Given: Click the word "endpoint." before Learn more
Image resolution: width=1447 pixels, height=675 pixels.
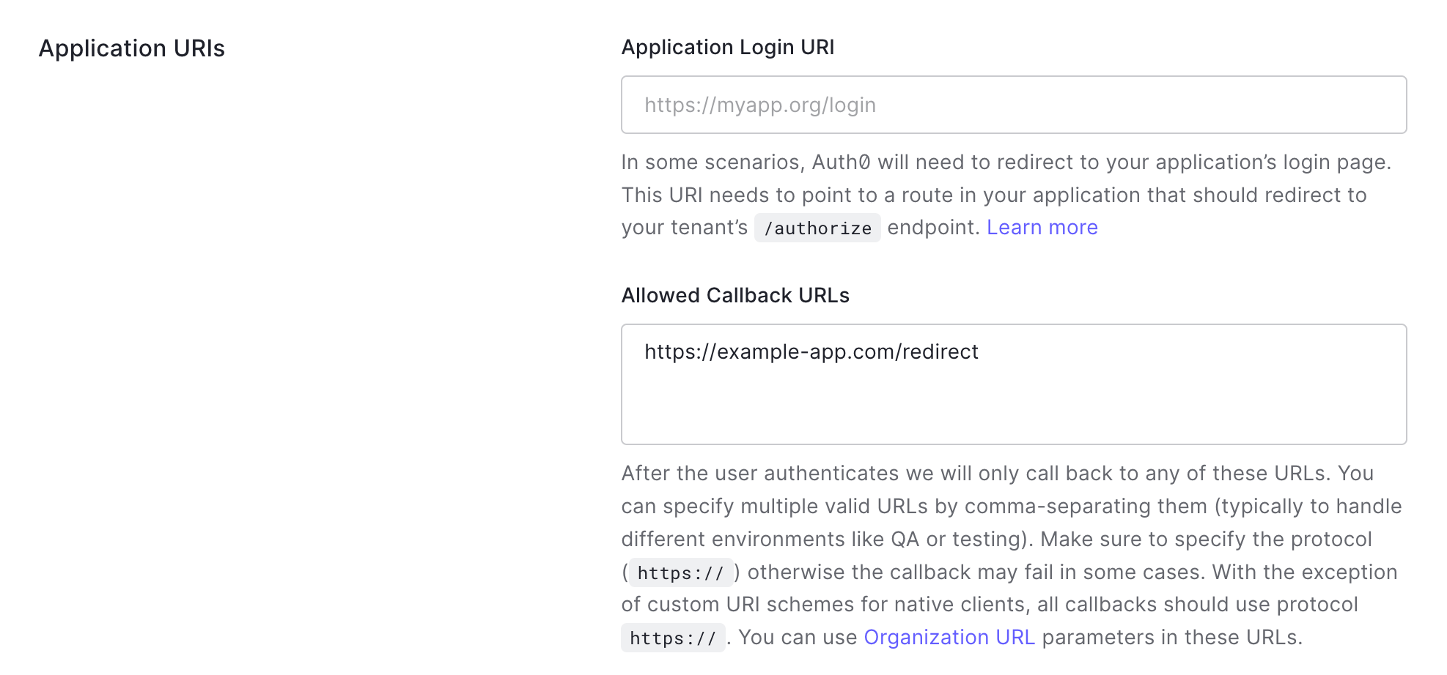Looking at the screenshot, I should point(932,228).
